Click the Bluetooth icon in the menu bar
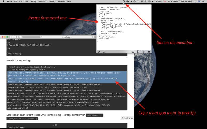207x129 pixels. (138, 1)
